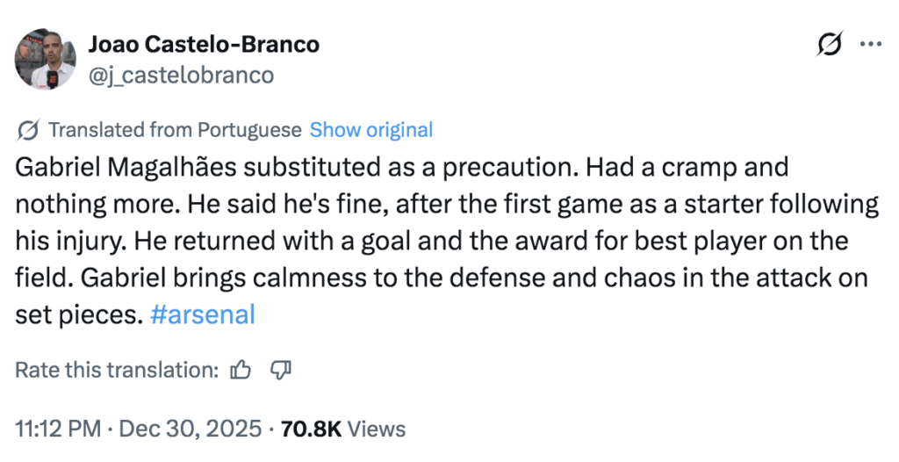Click the "Translated from Portuguese" label
Image resolution: width=899 pixels, height=462 pixels.
tap(174, 131)
